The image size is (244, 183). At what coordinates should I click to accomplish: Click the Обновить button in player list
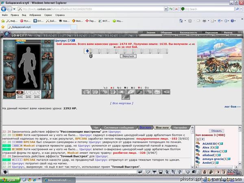point(216,131)
